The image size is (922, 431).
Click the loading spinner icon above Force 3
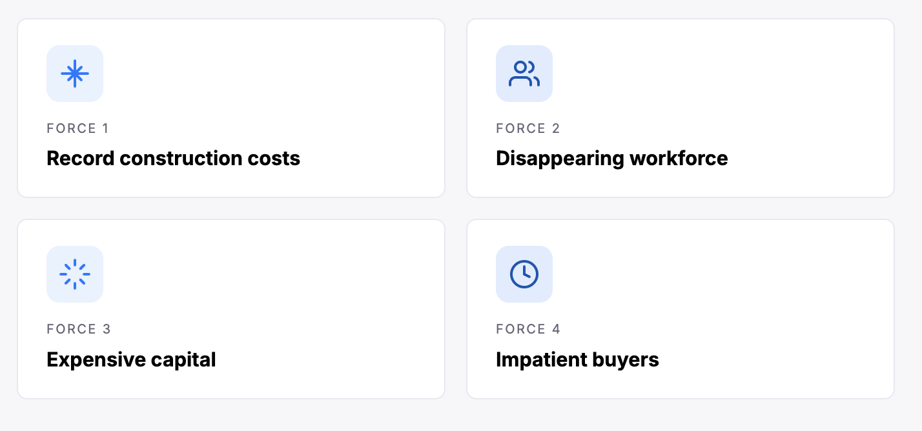pos(75,274)
